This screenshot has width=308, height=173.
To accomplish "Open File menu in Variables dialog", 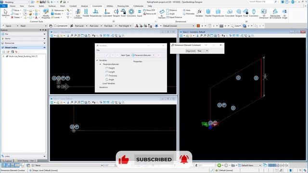I will (98, 50).
